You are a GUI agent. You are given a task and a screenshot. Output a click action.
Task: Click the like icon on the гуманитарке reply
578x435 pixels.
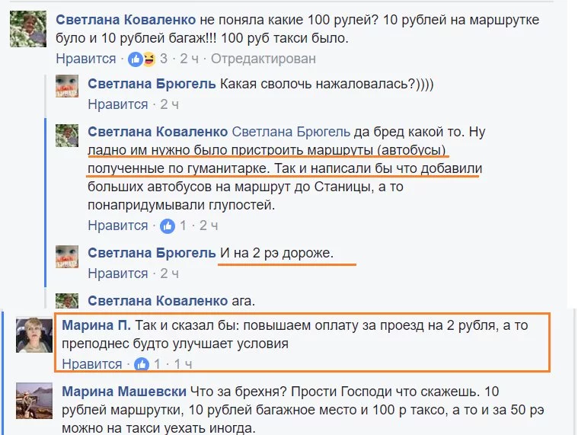coord(166,225)
